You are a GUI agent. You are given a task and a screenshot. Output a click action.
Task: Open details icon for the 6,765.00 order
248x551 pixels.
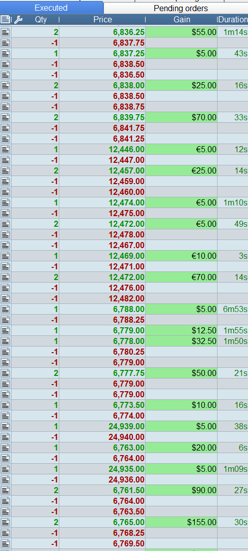pyautogui.click(x=5, y=522)
